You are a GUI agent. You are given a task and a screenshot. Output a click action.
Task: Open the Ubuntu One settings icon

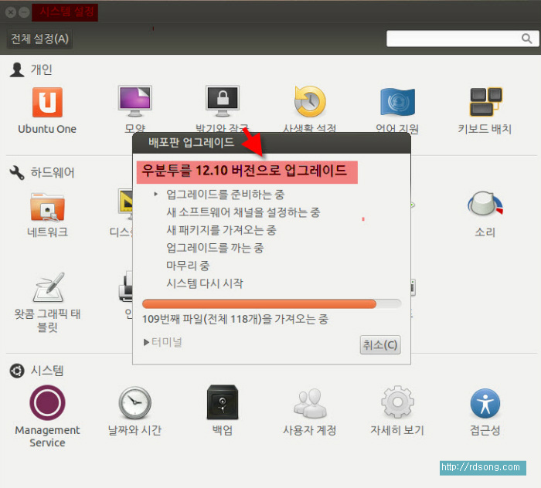coord(47,103)
